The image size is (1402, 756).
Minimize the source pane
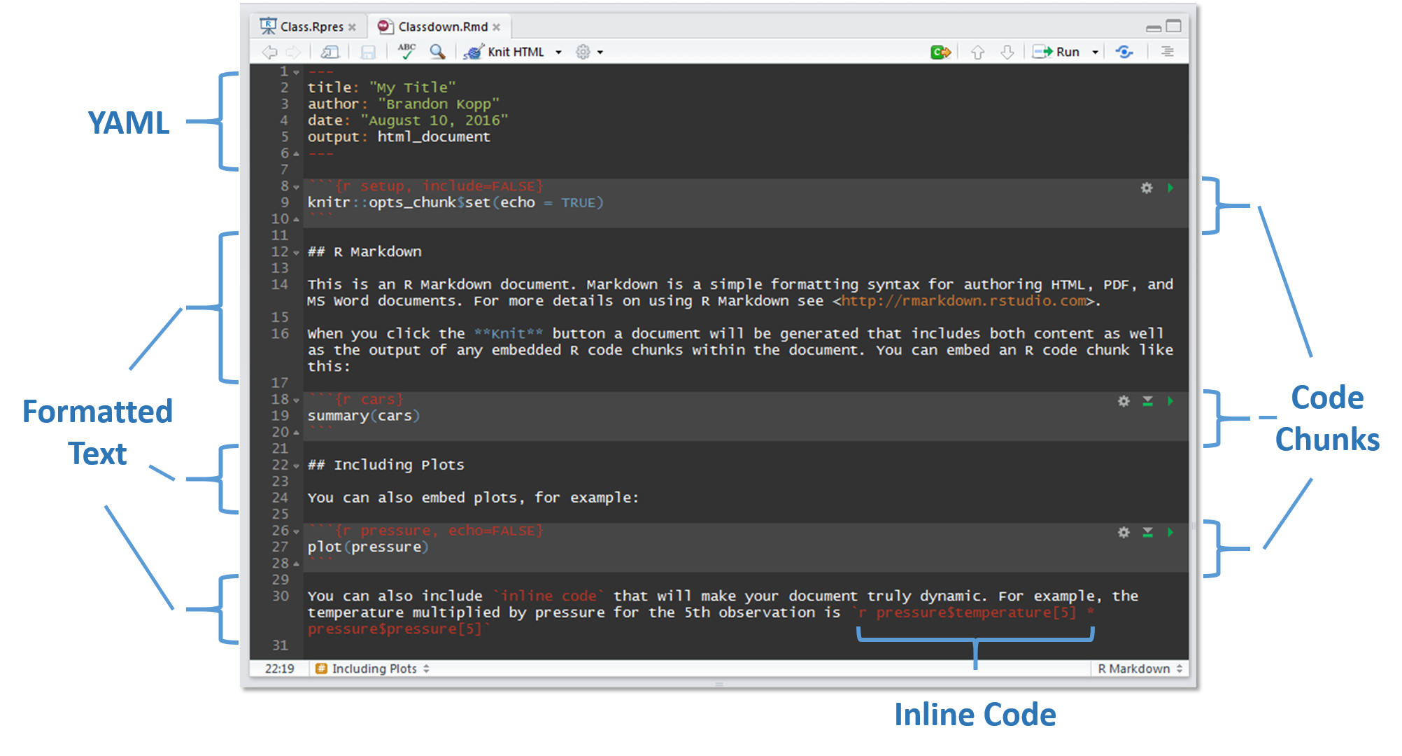click(1154, 28)
